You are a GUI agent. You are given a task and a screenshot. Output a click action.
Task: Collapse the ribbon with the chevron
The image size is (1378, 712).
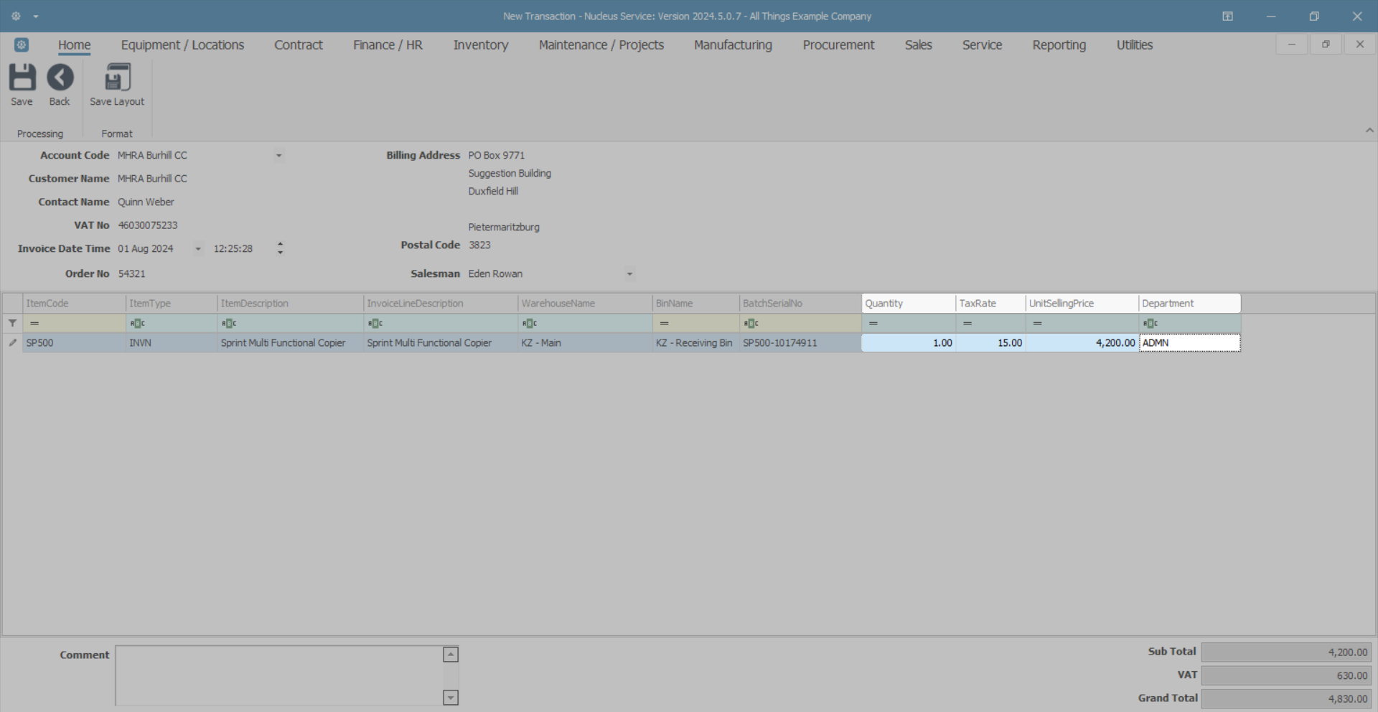[x=1369, y=130]
